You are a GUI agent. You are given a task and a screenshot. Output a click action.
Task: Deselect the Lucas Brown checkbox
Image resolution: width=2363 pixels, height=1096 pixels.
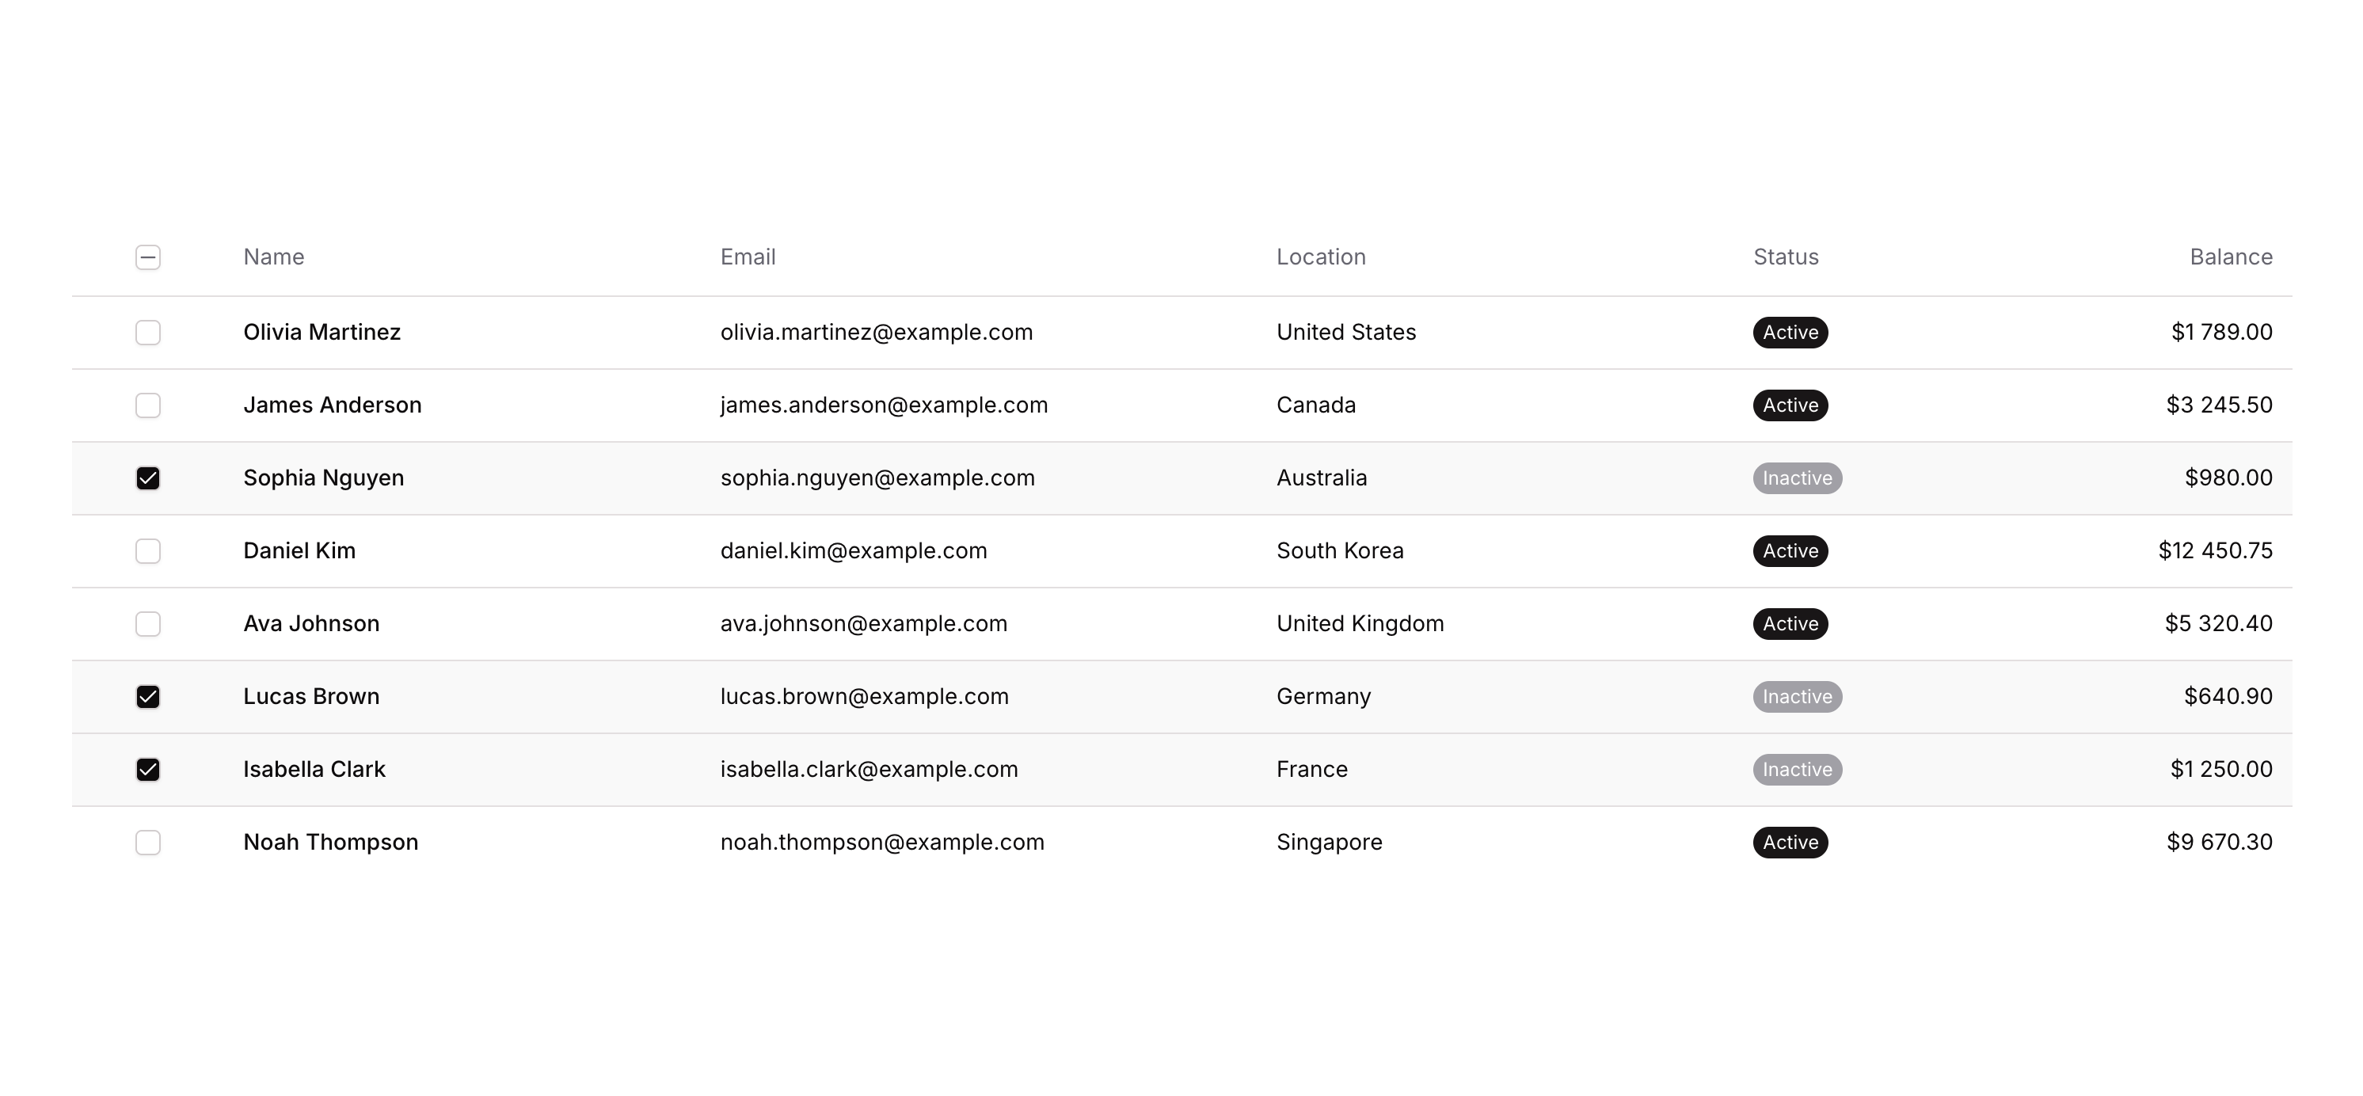pyautogui.click(x=147, y=697)
